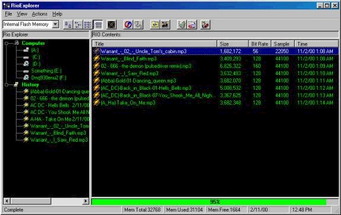Image resolution: width=341 pixels, height=215 pixels.
Task: Click right arrow of tree horizontal scrollbar
Action: tap(86, 201)
